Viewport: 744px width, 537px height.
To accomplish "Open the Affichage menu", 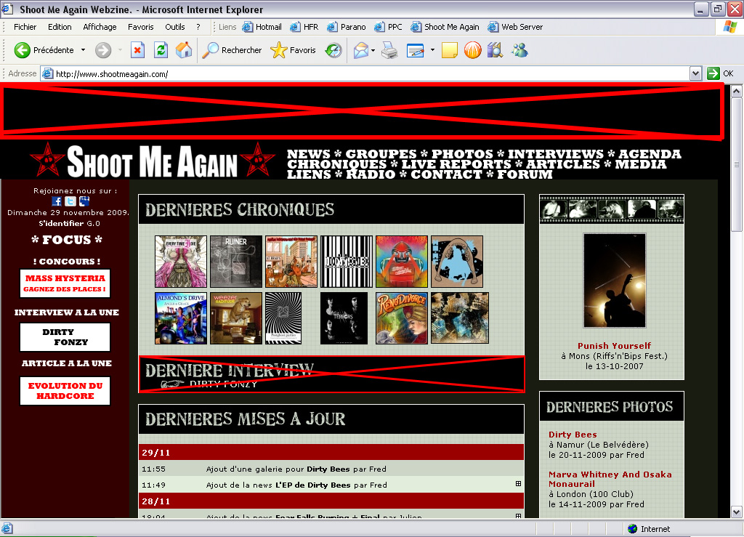I will tap(100, 27).
